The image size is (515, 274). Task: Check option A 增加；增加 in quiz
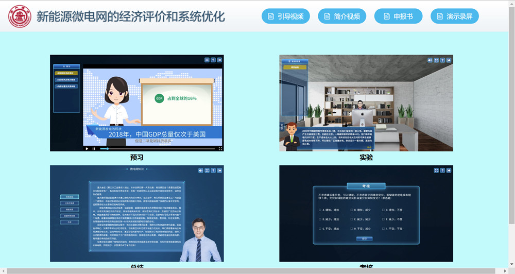pyautogui.click(x=320, y=210)
